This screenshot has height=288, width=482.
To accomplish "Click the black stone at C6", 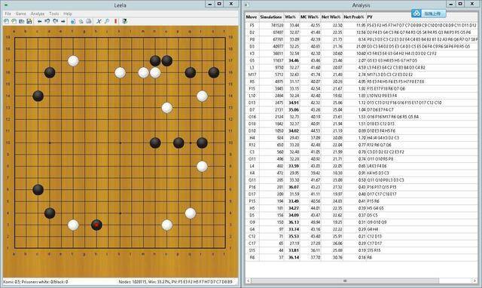I will click(x=38, y=190).
